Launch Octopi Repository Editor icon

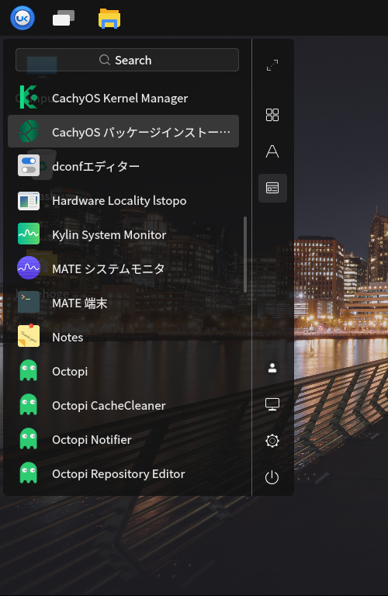click(29, 473)
